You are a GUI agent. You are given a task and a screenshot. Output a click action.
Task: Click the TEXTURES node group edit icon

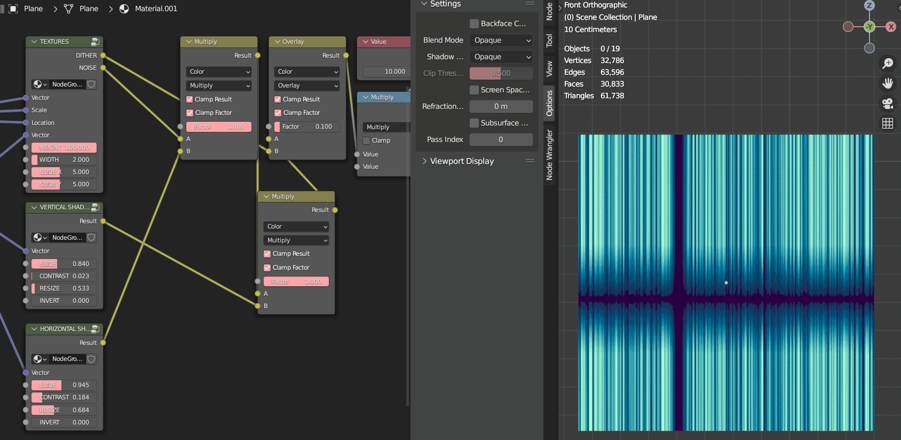click(x=95, y=42)
